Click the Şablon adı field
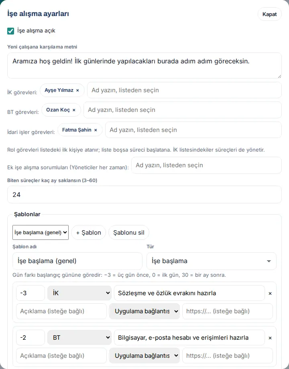 77,261
